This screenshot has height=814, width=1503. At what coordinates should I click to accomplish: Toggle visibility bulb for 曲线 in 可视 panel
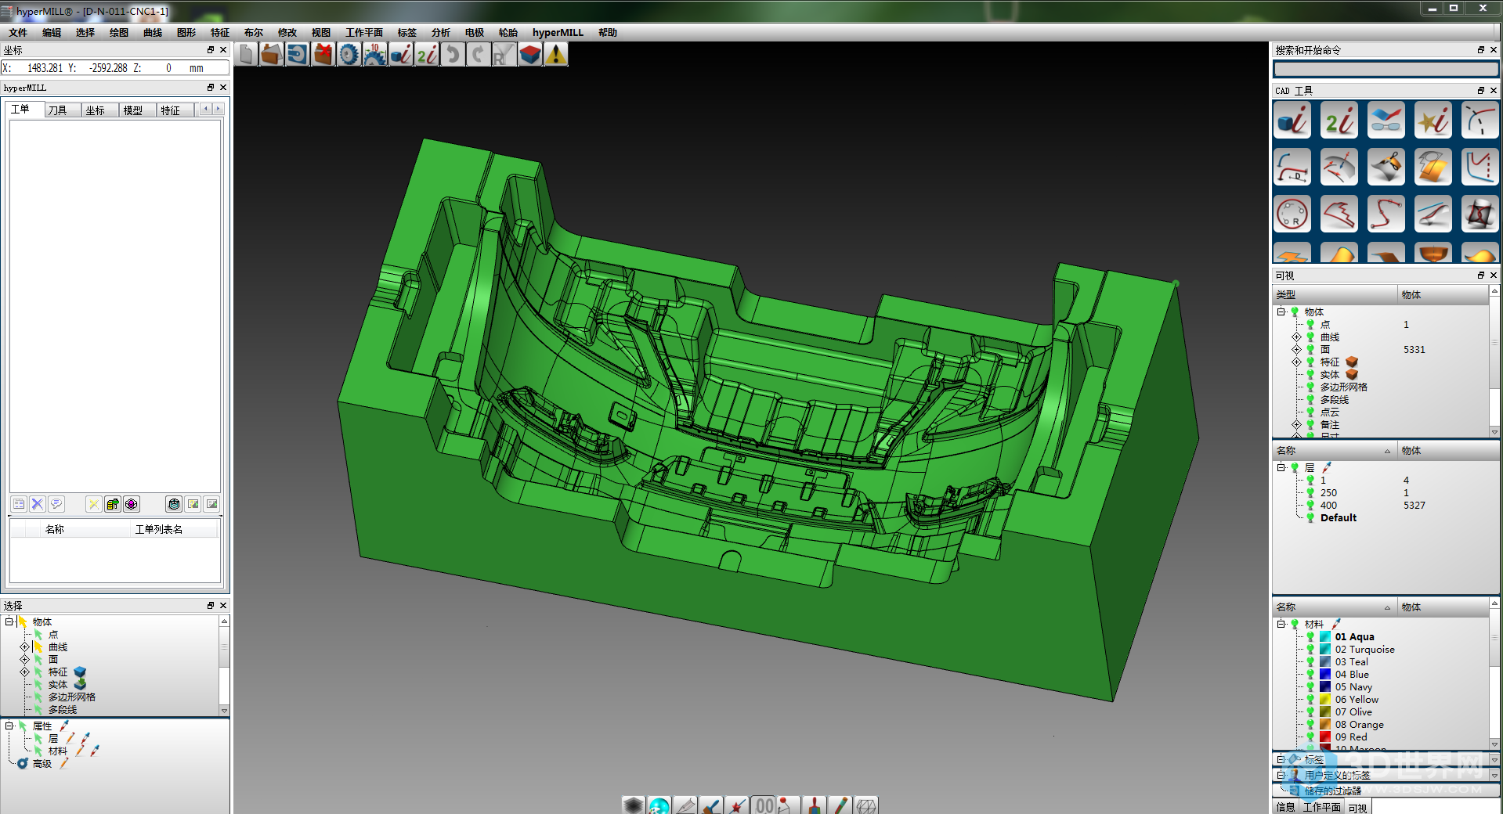pos(1310,337)
